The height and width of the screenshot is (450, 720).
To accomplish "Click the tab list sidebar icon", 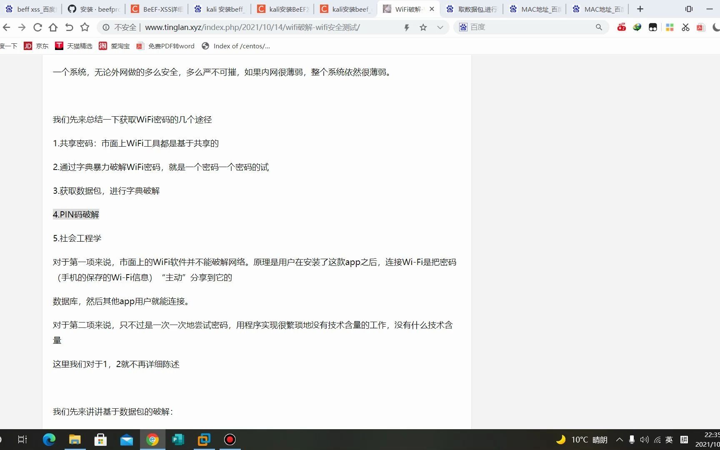I will (689, 9).
